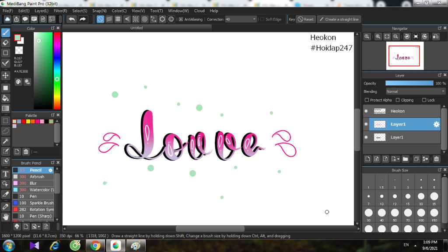
Task: Delete palette color with trash icon
Action: click(26, 152)
